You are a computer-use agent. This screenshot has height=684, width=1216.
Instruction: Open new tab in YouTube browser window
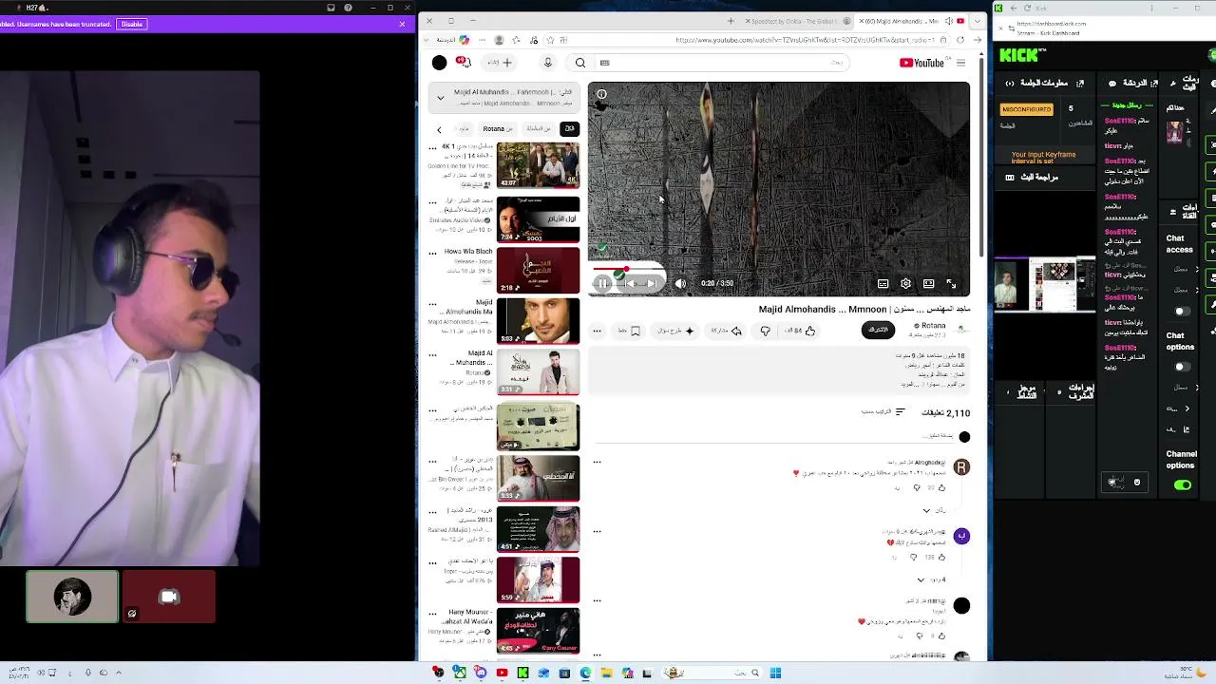731,21
